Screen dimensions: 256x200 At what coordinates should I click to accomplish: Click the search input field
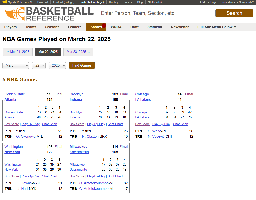[x=155, y=13]
